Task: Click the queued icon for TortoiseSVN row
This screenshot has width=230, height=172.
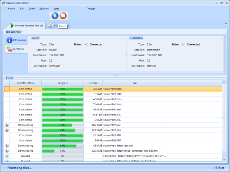Action: coord(7,156)
